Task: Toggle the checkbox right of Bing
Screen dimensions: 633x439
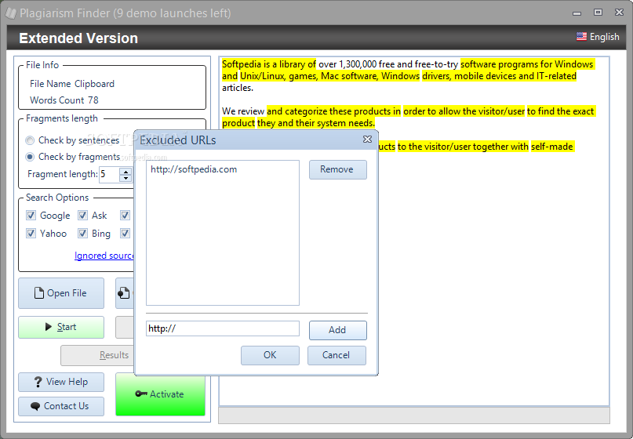Action: tap(125, 234)
